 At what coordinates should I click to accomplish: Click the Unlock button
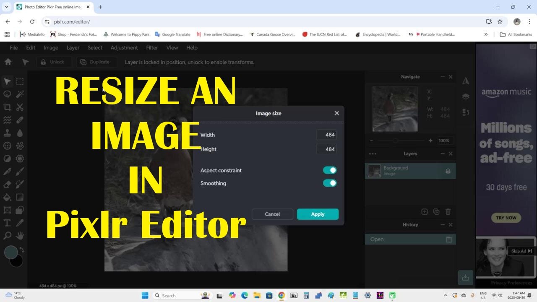click(54, 62)
